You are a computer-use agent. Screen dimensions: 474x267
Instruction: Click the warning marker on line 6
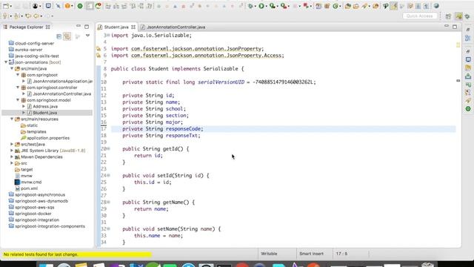tap(99, 56)
